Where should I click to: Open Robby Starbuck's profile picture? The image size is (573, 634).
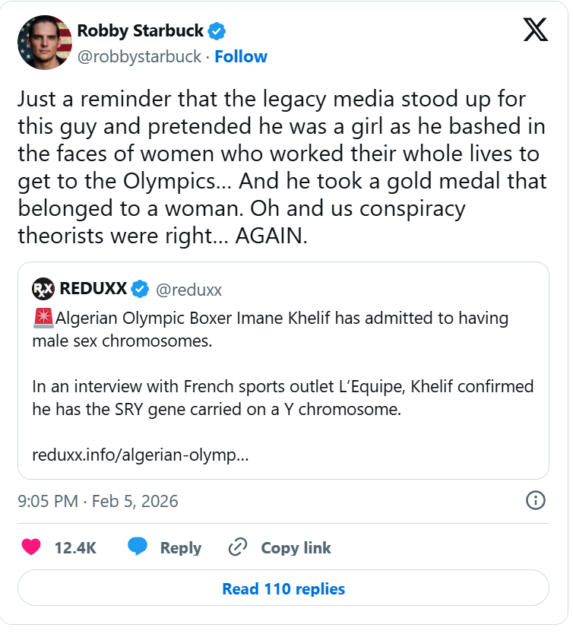pos(43,43)
